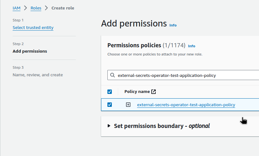Screen dimensions: 259x156
Task: Open external-secrets-operator-test-application-policy policy link
Action: click(186, 105)
